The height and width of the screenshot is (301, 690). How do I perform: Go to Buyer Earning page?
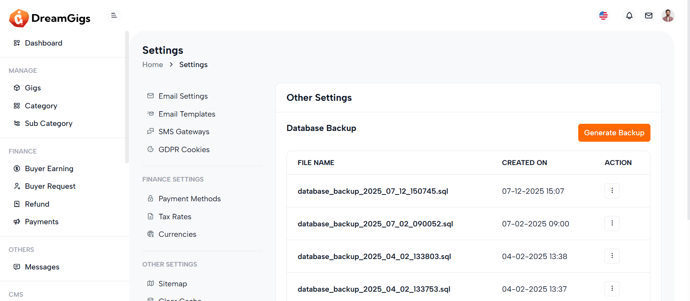coord(49,169)
